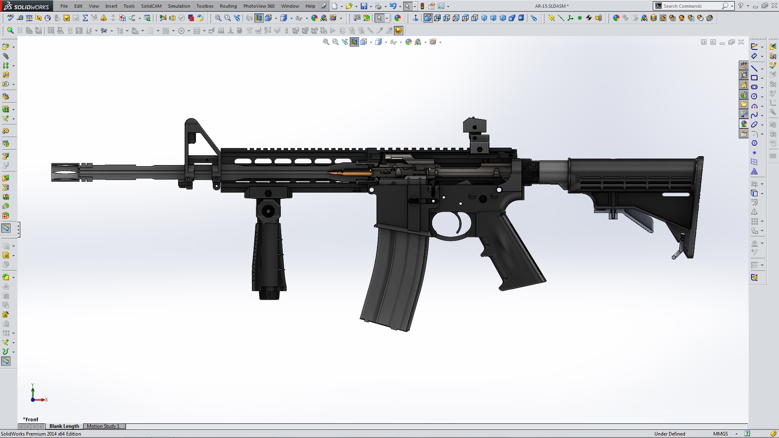The image size is (779, 438).
Task: Click the Rebuild traffic light icon
Action: pyautogui.click(x=422, y=6)
